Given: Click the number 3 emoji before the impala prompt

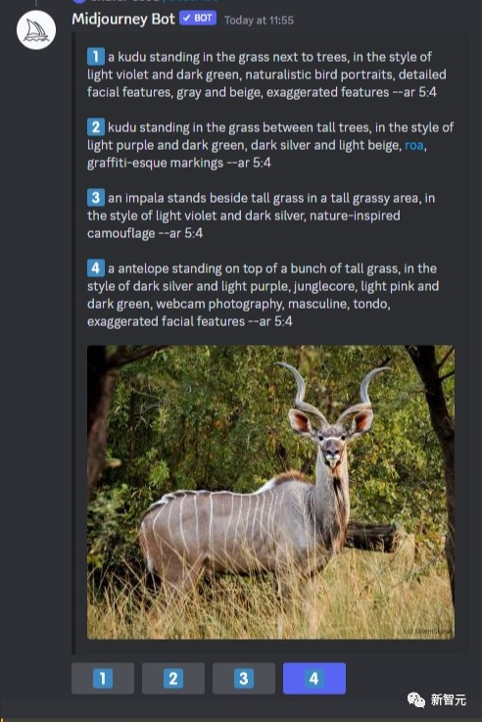Looking at the screenshot, I should pyautogui.click(x=96, y=198).
